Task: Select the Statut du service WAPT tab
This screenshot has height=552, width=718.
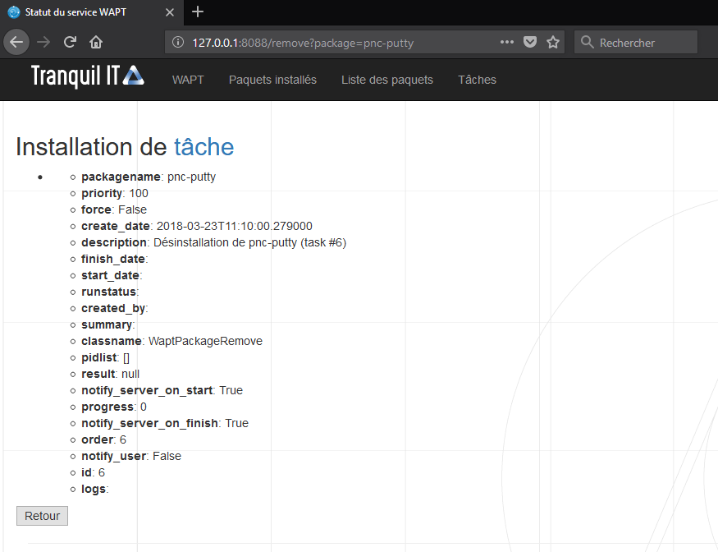Action: pos(91,12)
